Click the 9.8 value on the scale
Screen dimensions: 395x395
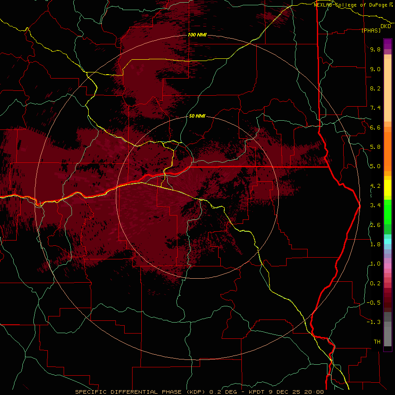pos(375,49)
